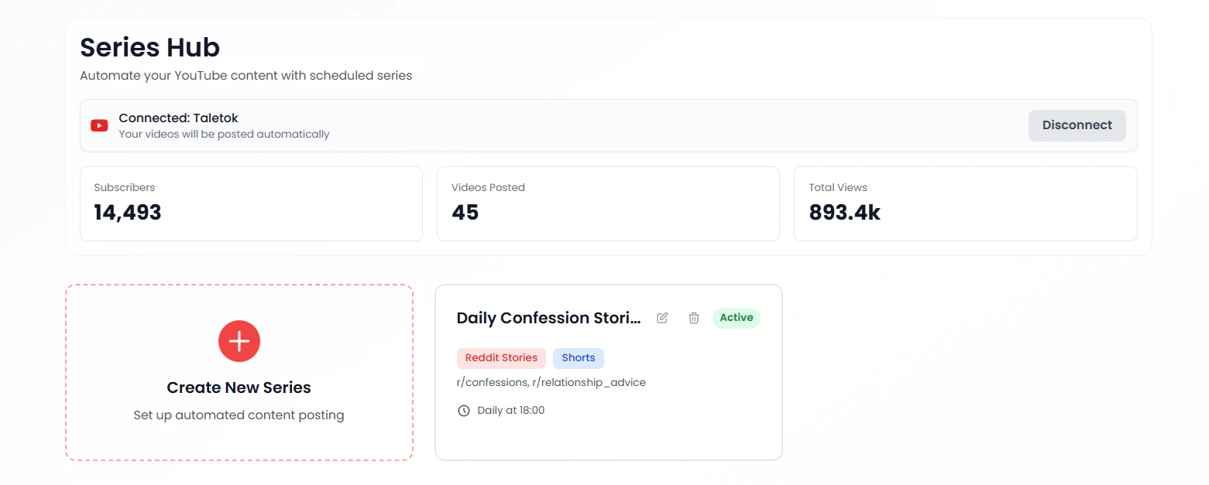Click the Series Hub heading
The height and width of the screenshot is (485, 1209).
[150, 48]
